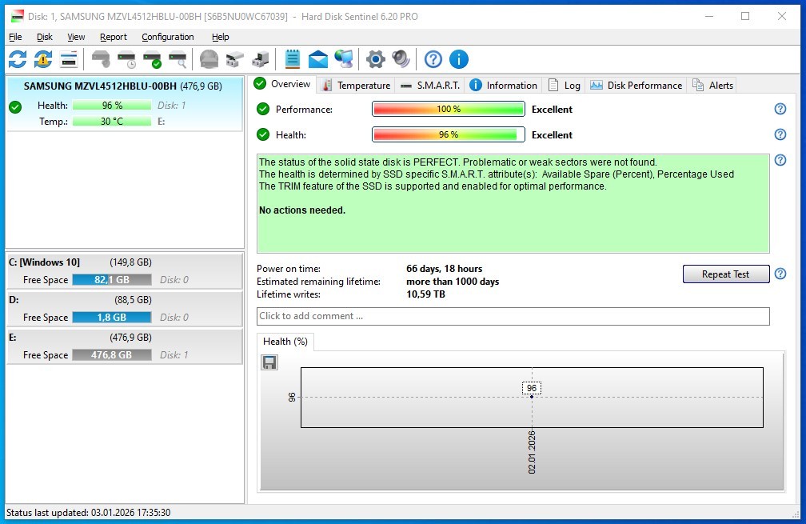The width and height of the screenshot is (806, 524).
Task: Click the disk with green checkmark toolbar icon
Action: (x=152, y=59)
